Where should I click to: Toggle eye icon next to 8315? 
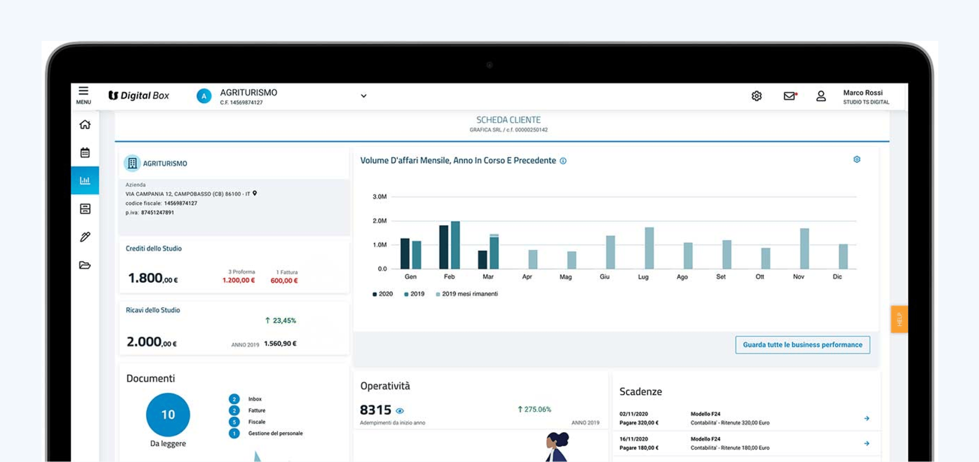[400, 411]
